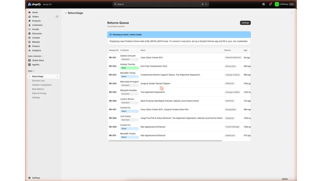Click the Orders badge showing 3

coord(57,16)
